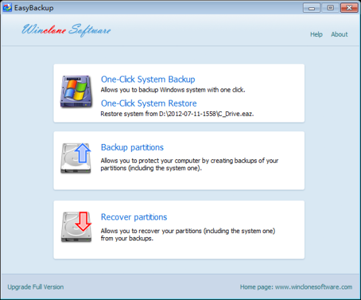Minimize the EasyBackup window
361x300 pixels.
[312, 8]
